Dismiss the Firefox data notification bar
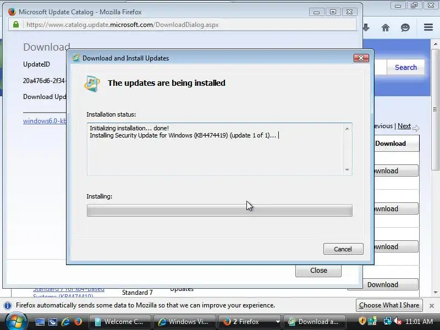 coord(432,306)
